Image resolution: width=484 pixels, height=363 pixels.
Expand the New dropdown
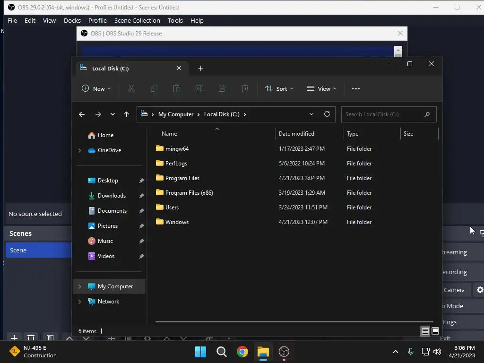[x=96, y=88]
